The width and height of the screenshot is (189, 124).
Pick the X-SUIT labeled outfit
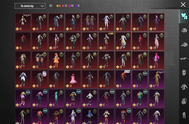pos(106,41)
